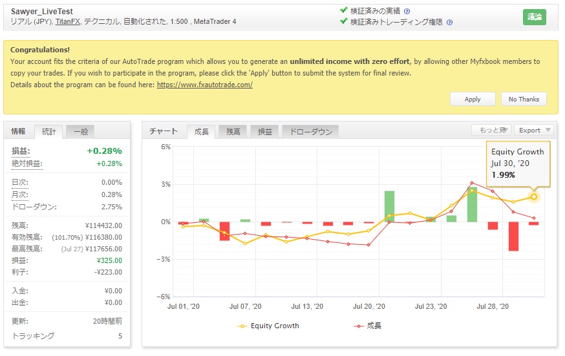Click green checkmark for 検証済みトレーディング権限

tap(344, 21)
